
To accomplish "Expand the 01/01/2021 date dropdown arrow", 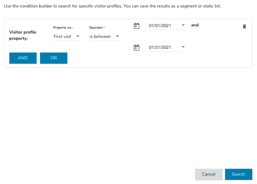I will point(183,25).
